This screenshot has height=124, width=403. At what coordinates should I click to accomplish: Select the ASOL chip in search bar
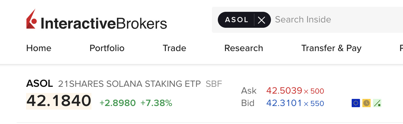237,20
